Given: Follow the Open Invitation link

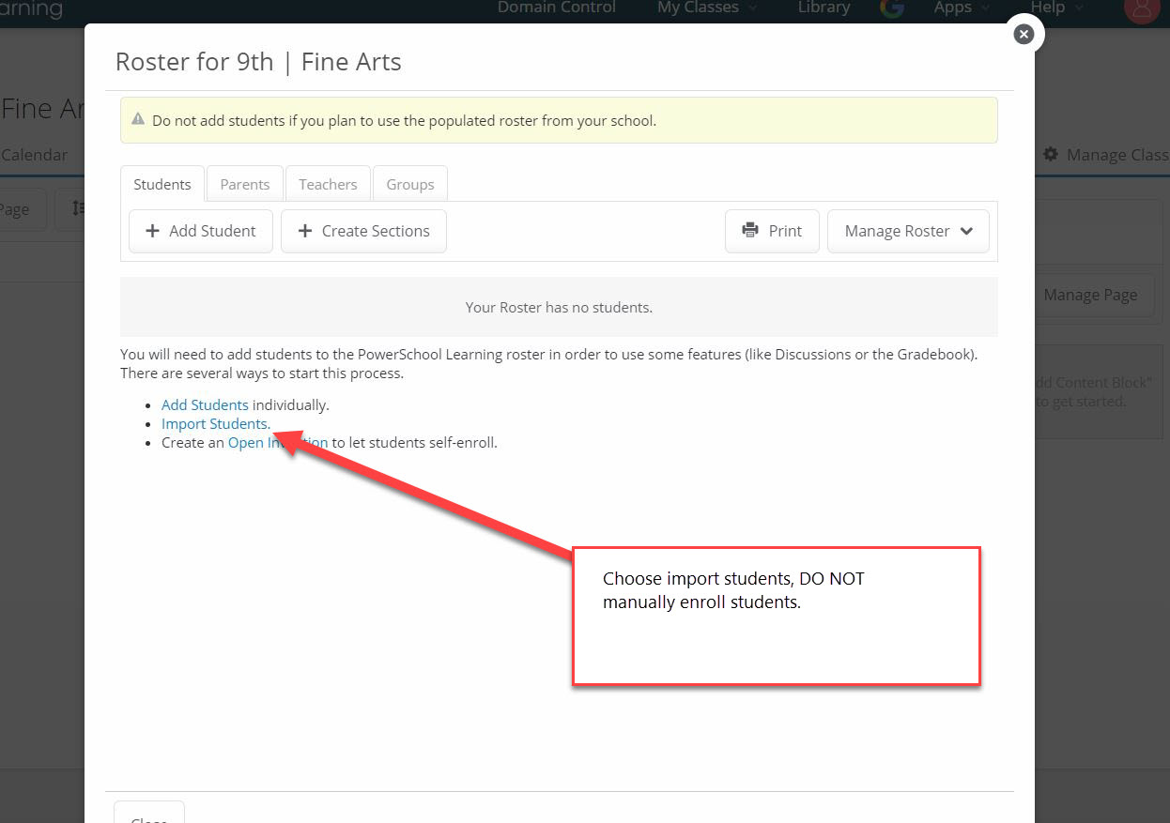Looking at the screenshot, I should pos(278,443).
